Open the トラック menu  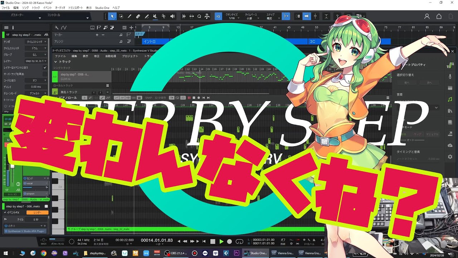pyautogui.click(x=36, y=8)
